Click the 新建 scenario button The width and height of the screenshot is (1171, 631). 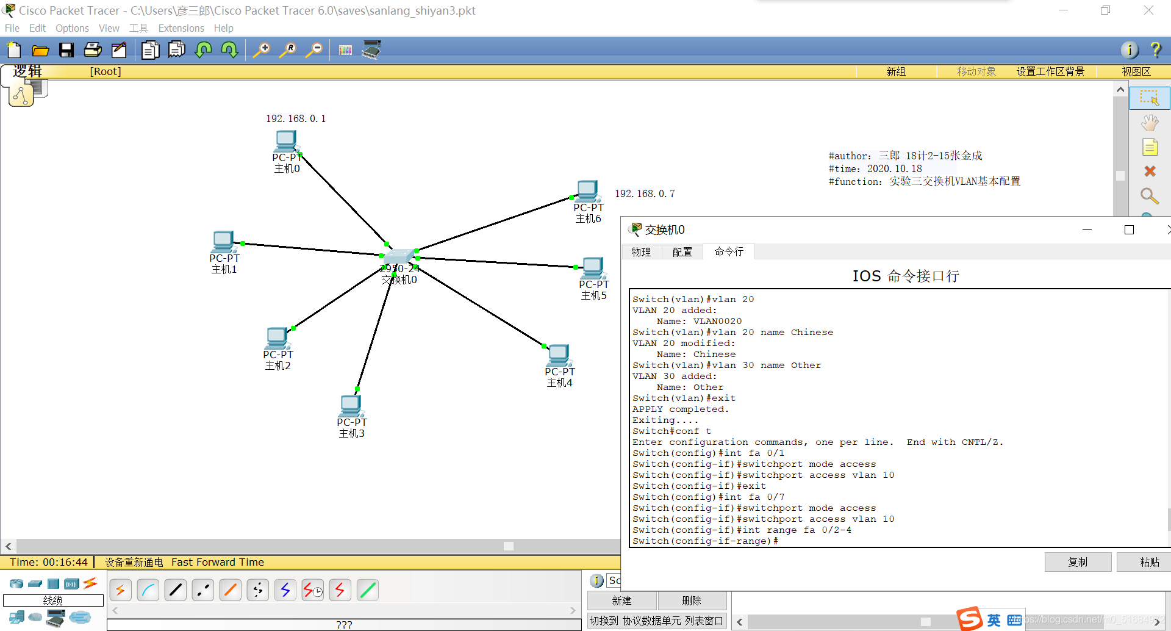click(621, 600)
